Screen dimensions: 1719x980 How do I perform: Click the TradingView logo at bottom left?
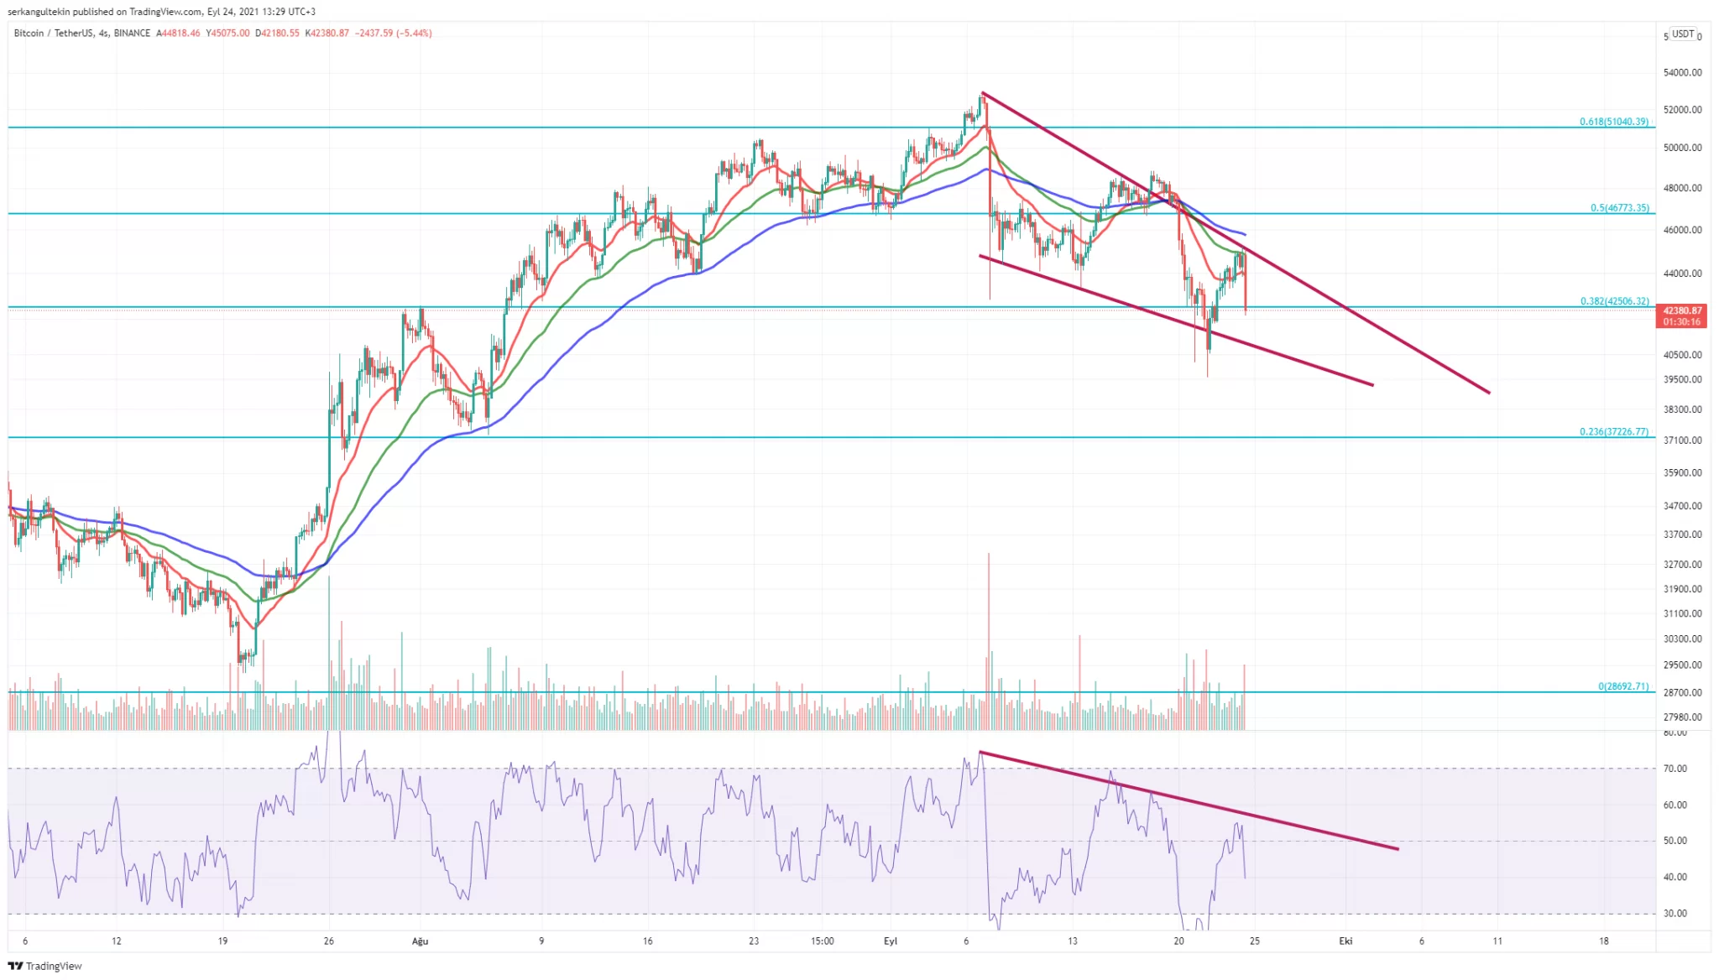(x=45, y=966)
